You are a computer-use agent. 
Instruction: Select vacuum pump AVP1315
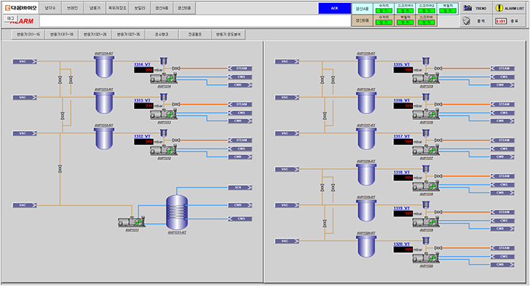pyautogui.click(x=425, y=79)
